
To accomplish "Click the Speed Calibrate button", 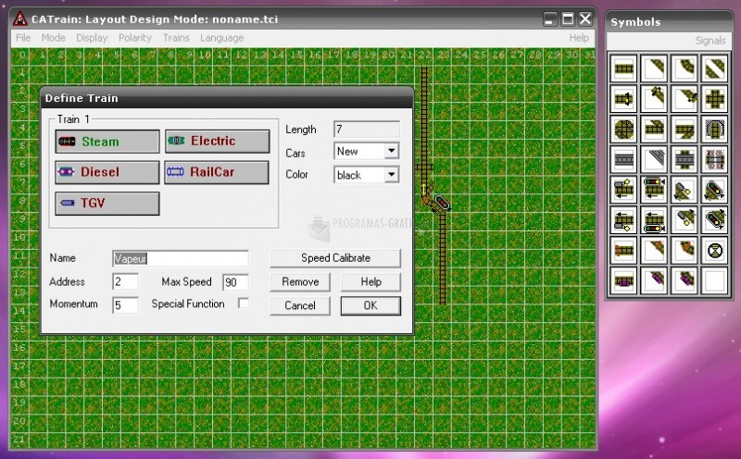I will tap(335, 258).
